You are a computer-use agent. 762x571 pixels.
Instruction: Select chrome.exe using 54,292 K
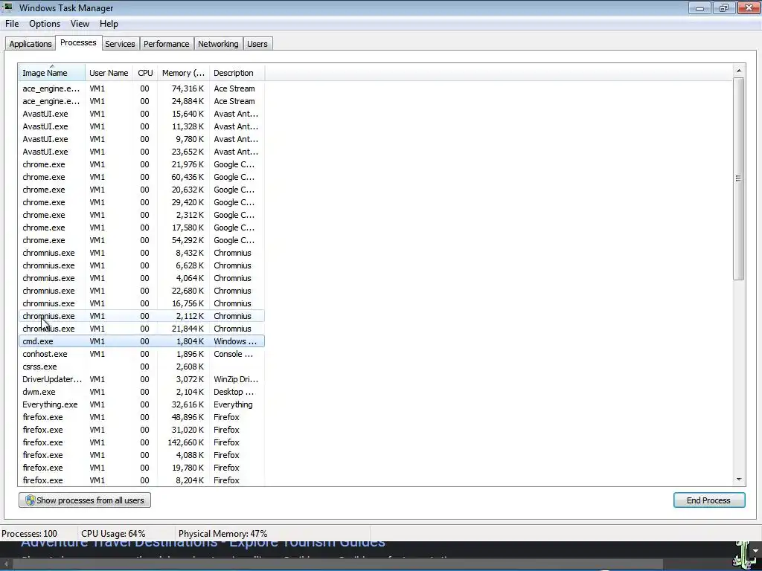click(x=141, y=240)
